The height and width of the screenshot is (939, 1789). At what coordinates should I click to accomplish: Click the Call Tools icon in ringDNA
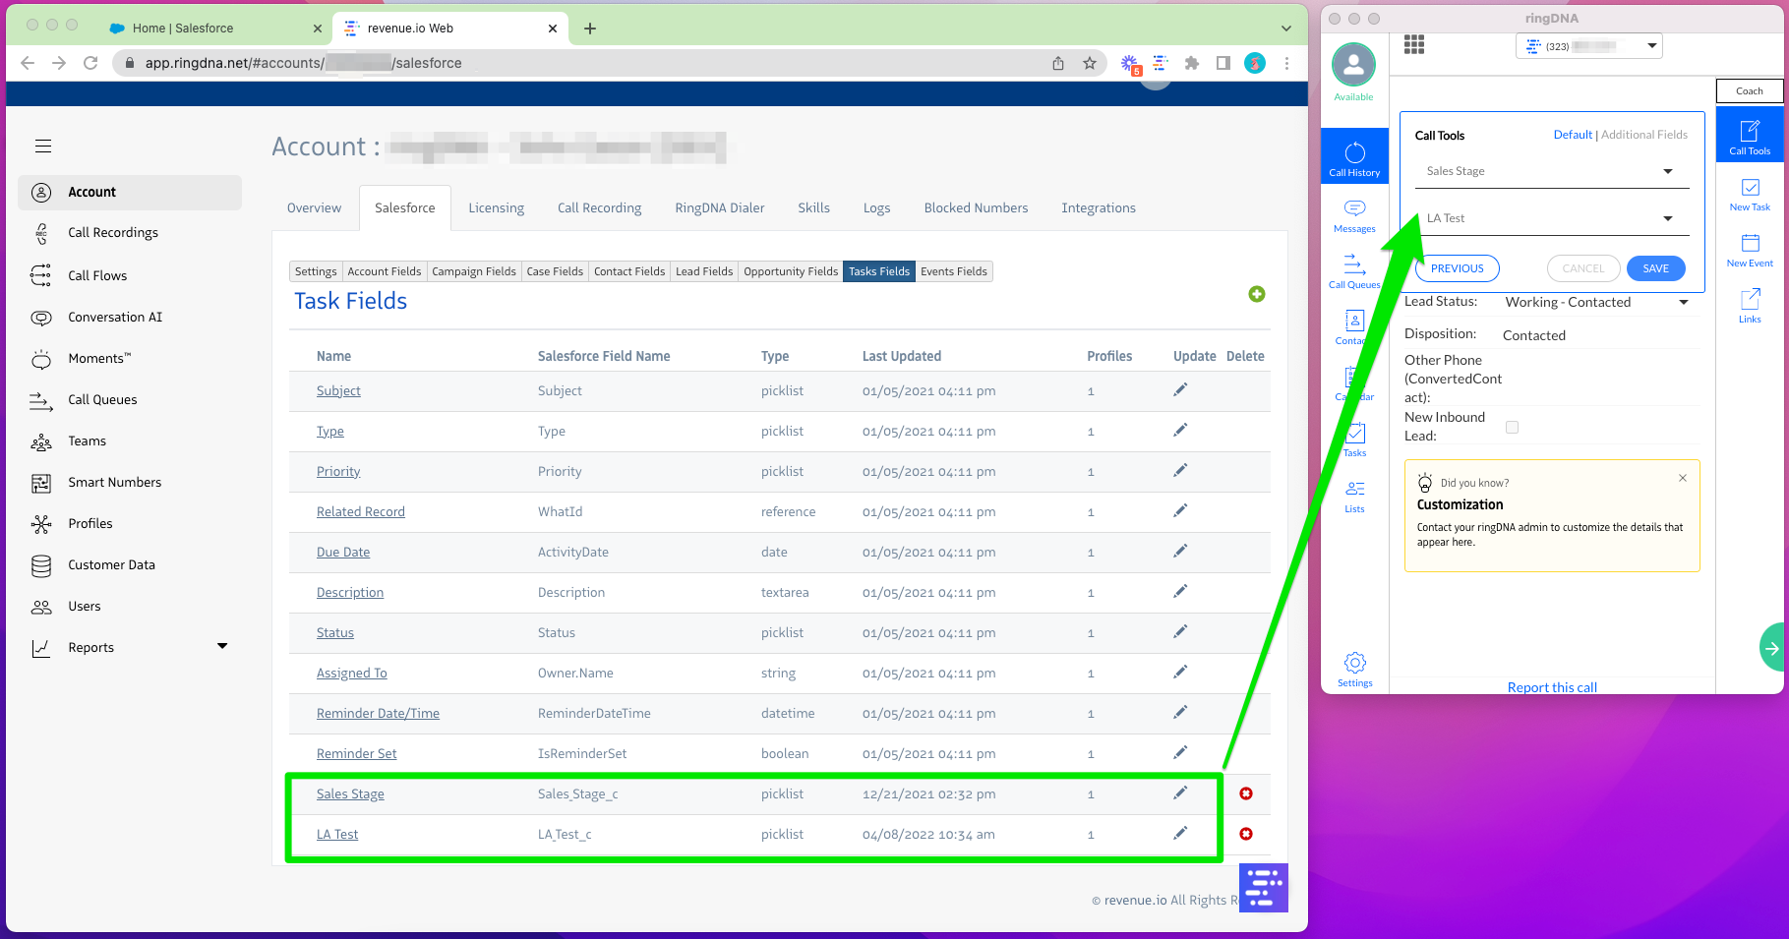click(1750, 136)
